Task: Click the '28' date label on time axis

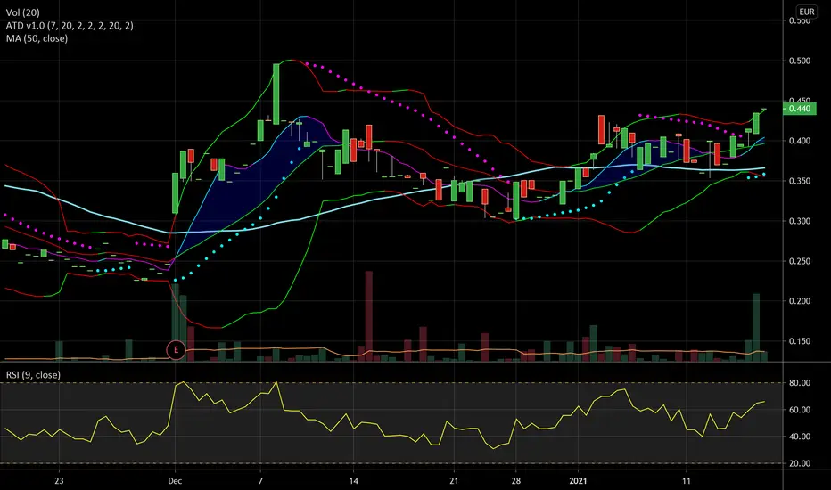Action: (515, 481)
